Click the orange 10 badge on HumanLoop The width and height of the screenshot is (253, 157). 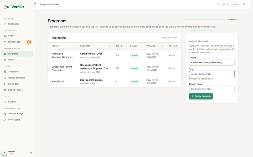coord(29,42)
